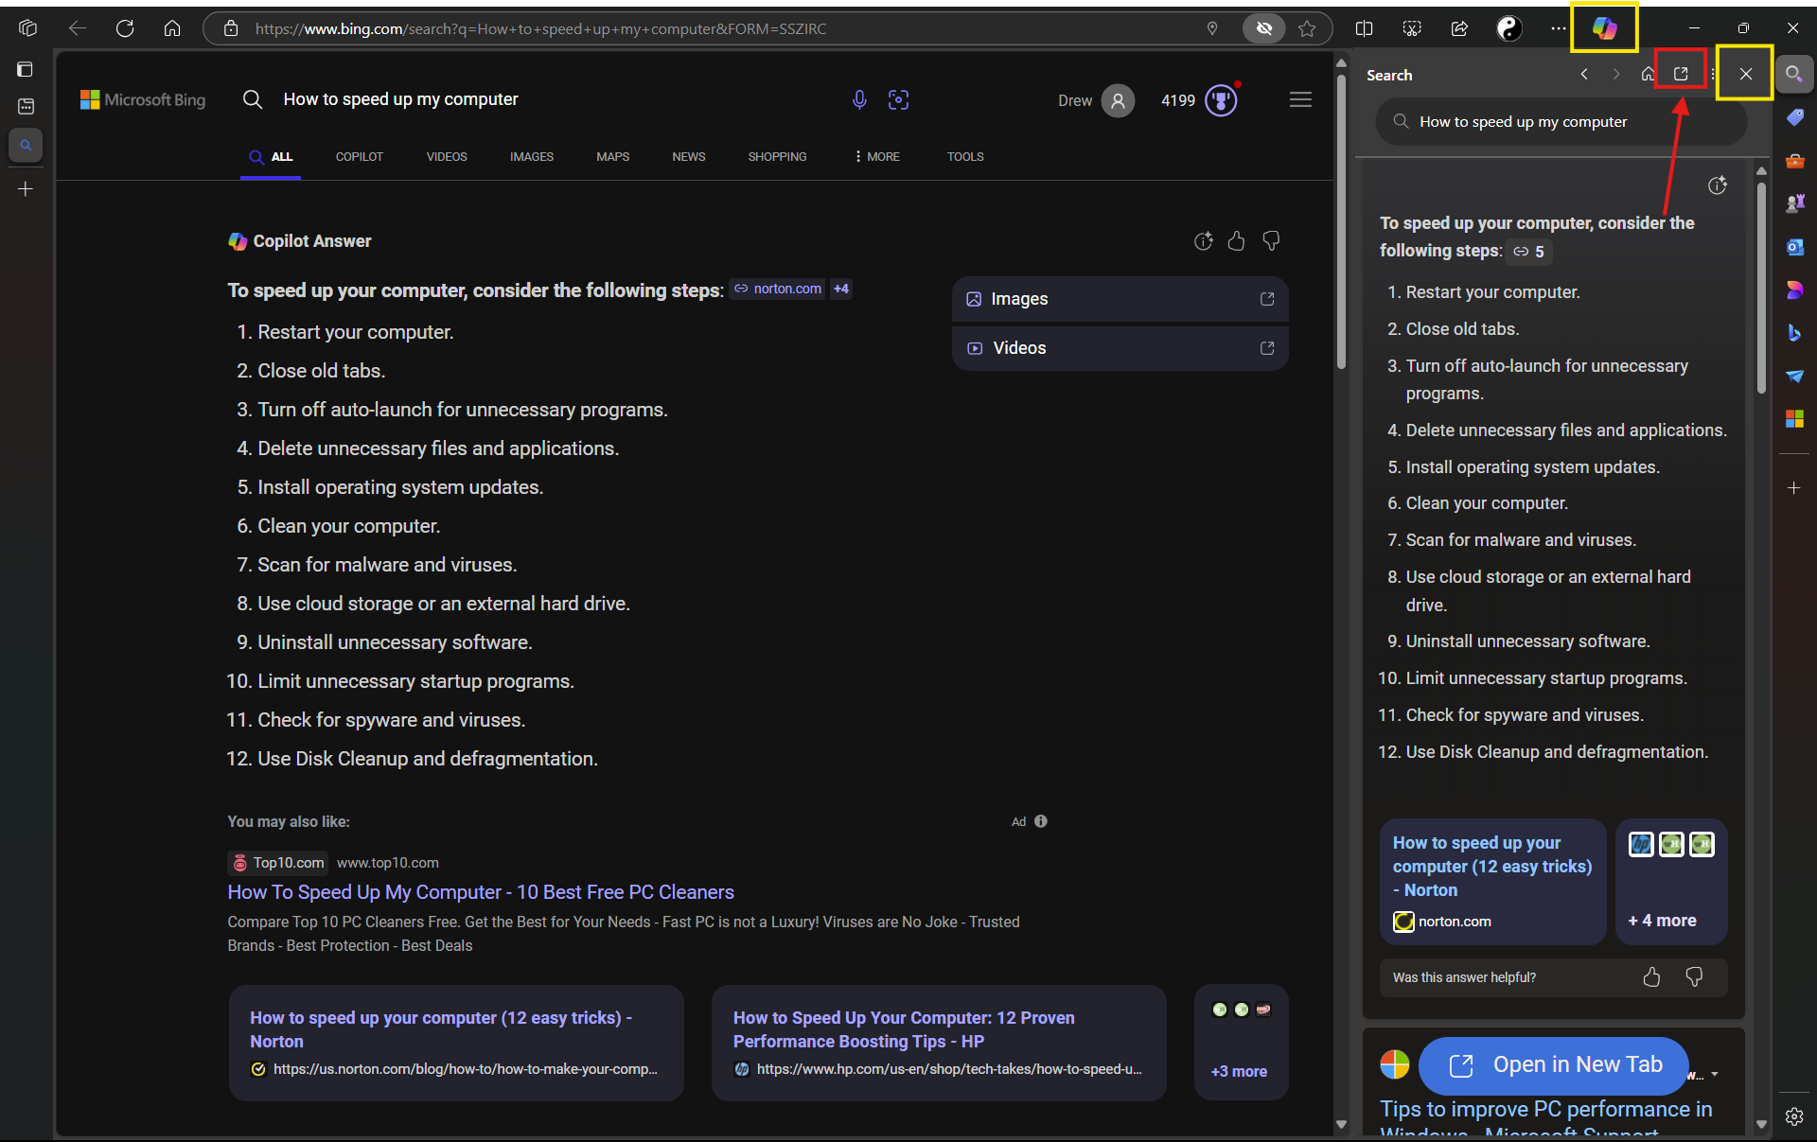Open sidebar search result in a new tab icon
The image size is (1817, 1142).
[1681, 74]
